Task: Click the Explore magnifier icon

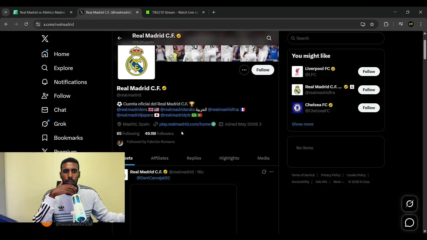Action: pos(45,68)
